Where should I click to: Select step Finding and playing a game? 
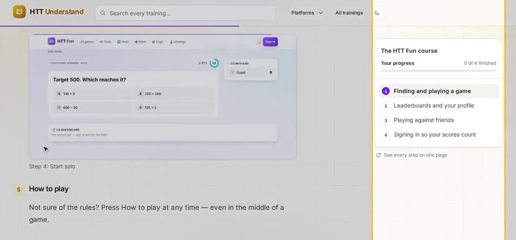point(439,91)
